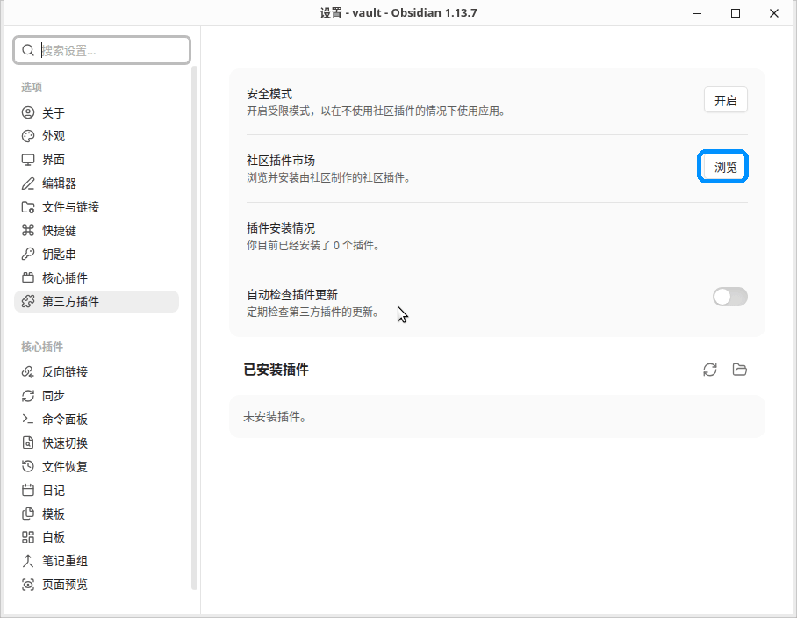
Task: Select the 日记 daily notes settings
Action: tap(97, 491)
